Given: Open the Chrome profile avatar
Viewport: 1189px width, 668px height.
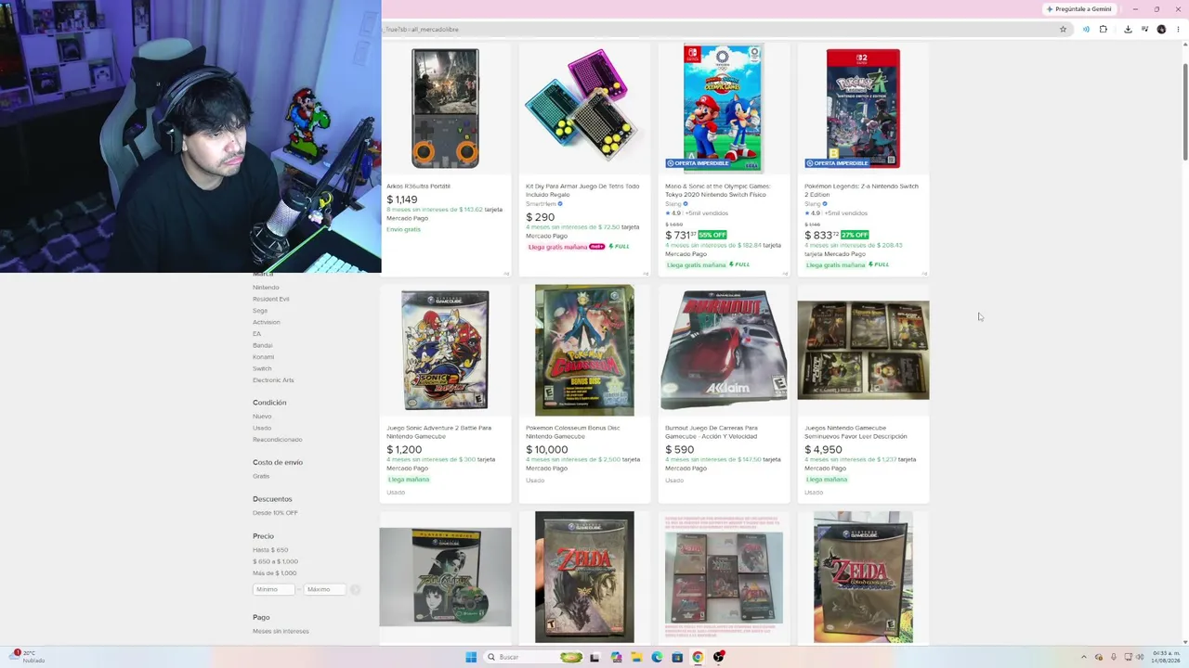Looking at the screenshot, I should [x=1161, y=29].
